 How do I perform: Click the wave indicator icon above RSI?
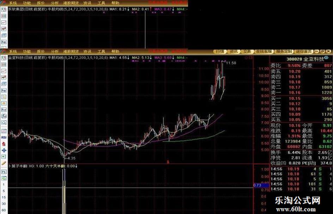pos(4,131)
